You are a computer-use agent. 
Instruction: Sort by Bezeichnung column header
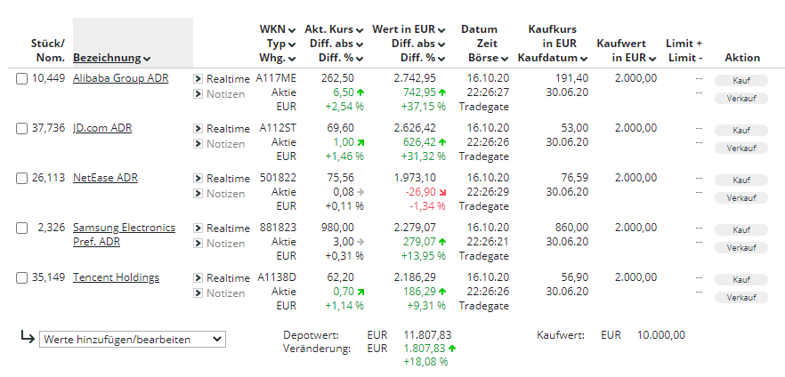point(111,58)
